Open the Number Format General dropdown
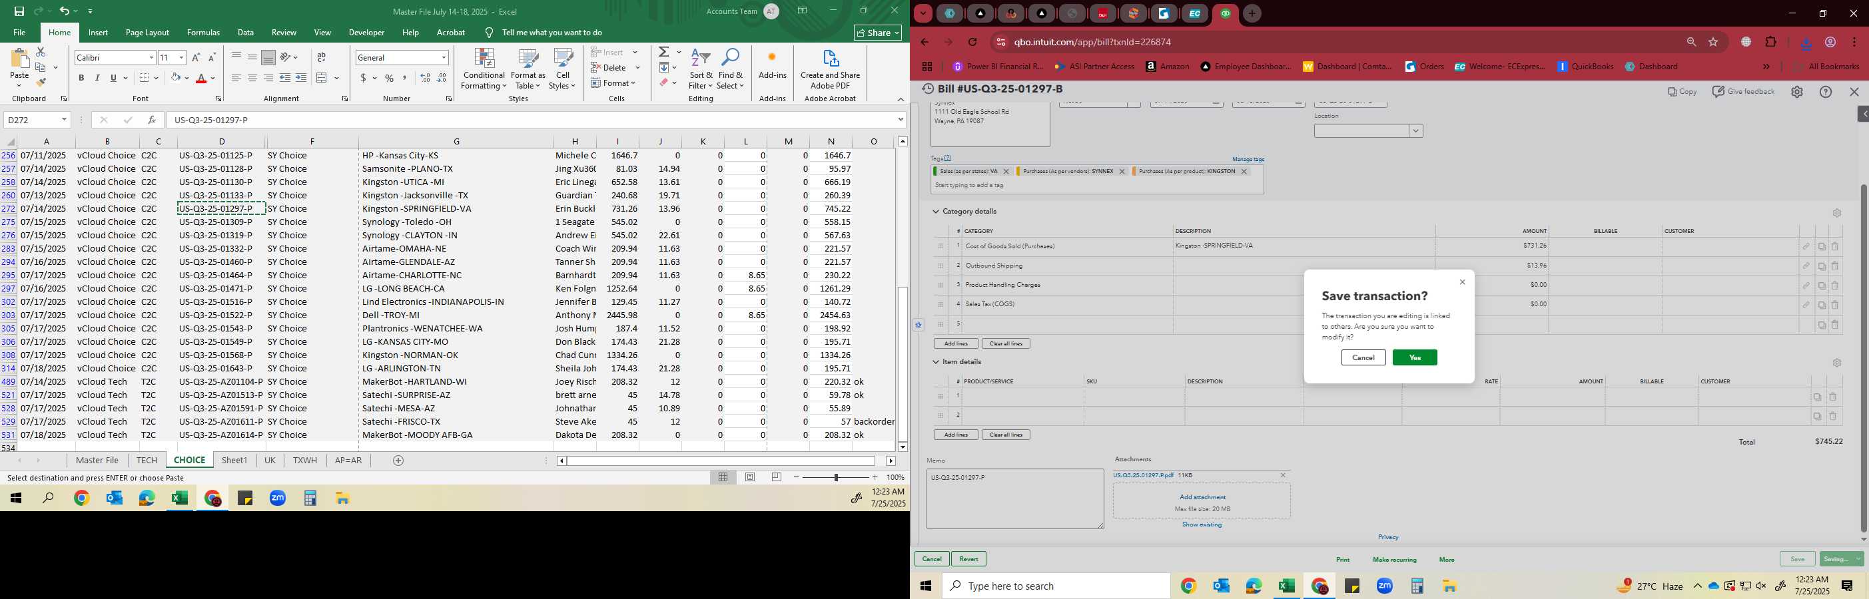The height and width of the screenshot is (599, 1869). [x=444, y=57]
